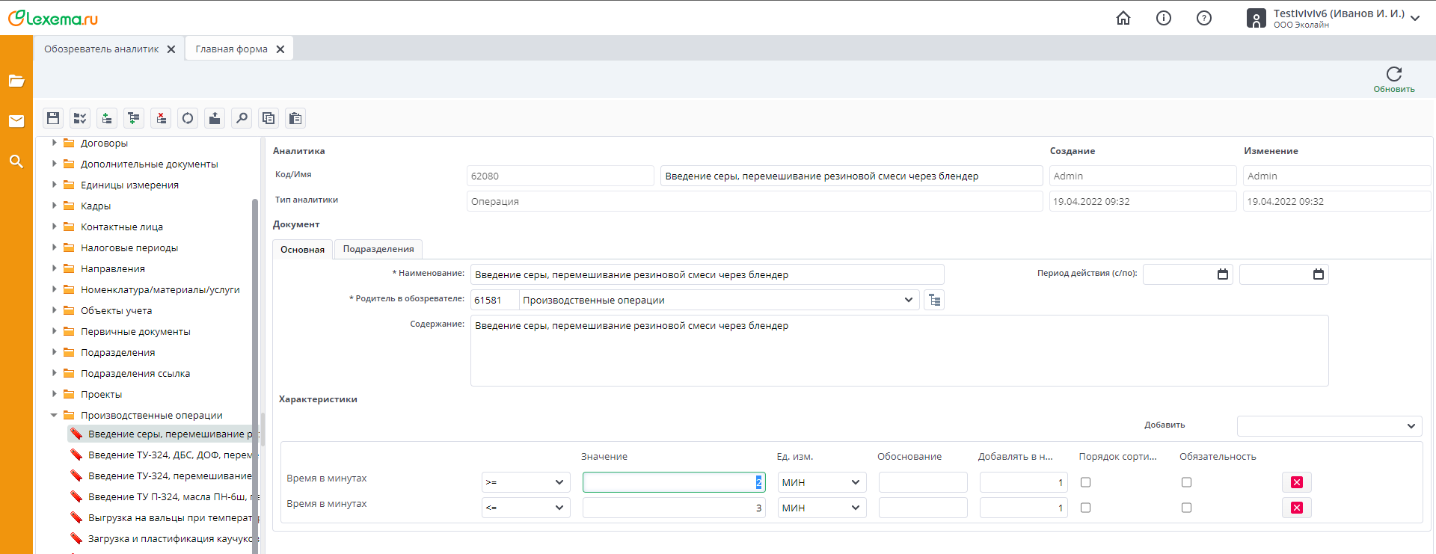Click the Наименование input field
This screenshot has height=554, width=1436.
point(707,274)
